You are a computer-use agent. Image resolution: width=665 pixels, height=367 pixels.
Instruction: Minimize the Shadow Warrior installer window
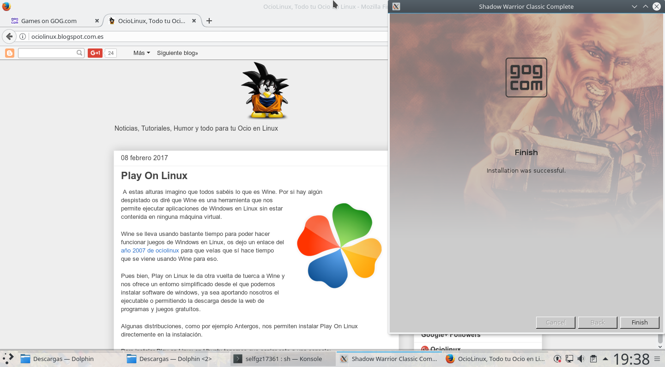(635, 6)
